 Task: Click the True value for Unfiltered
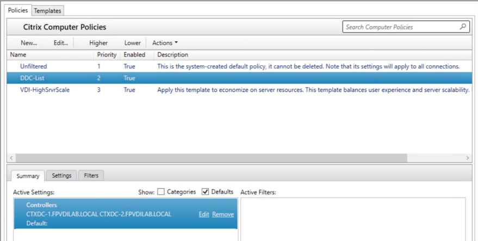(x=129, y=66)
